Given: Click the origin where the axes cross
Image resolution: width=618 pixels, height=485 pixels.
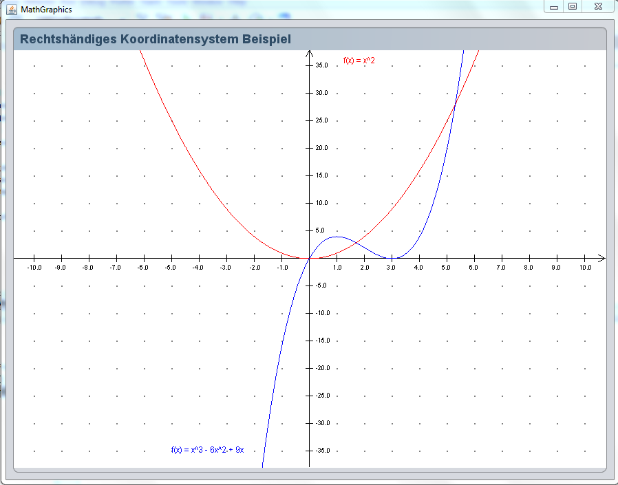Looking at the screenshot, I should click(310, 258).
